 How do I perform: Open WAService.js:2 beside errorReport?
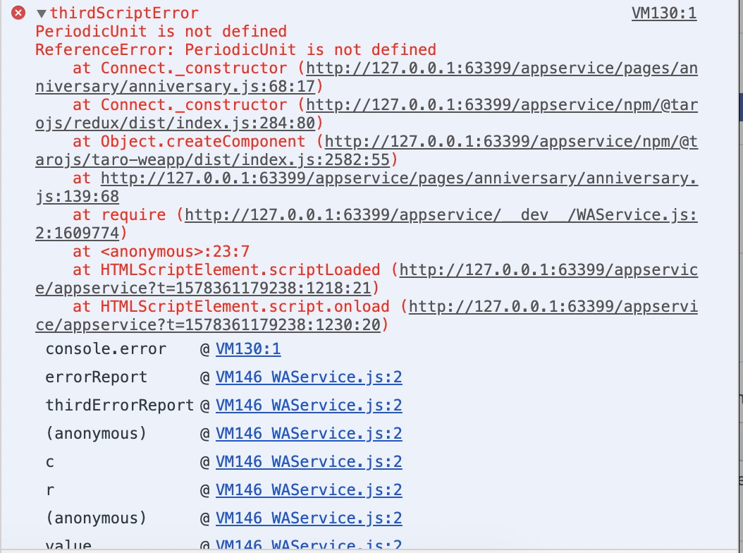pyautogui.click(x=309, y=377)
